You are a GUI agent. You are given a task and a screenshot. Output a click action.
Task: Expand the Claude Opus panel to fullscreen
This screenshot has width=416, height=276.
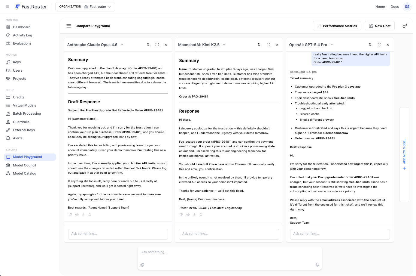tap(157, 45)
